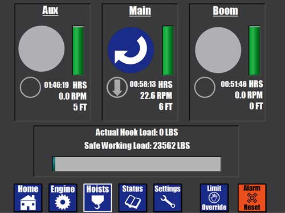Go to the Home screen
The width and height of the screenshot is (285, 213).
(28, 198)
